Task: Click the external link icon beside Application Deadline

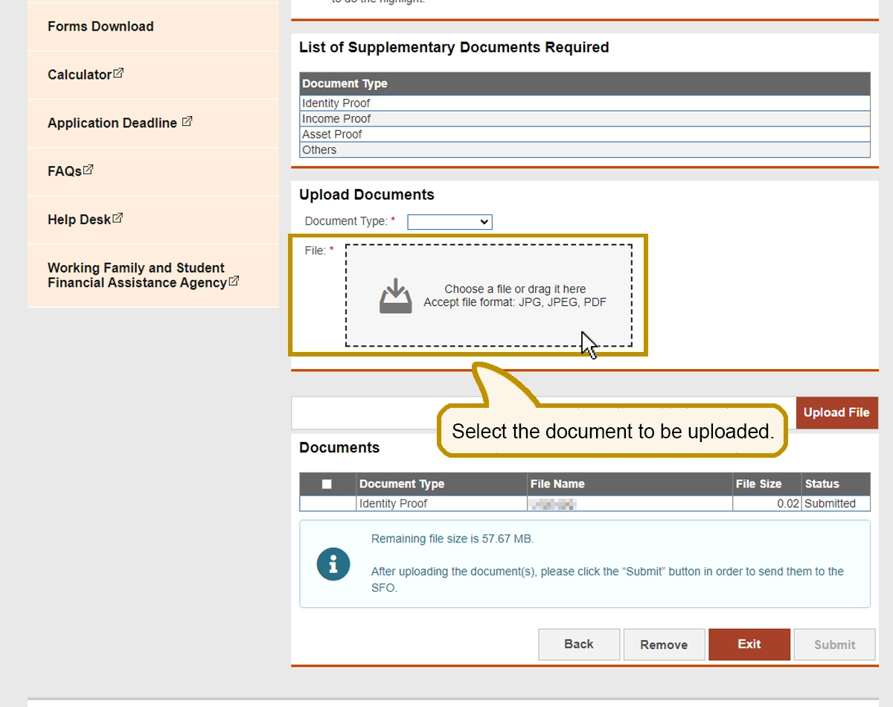Action: coord(187,121)
